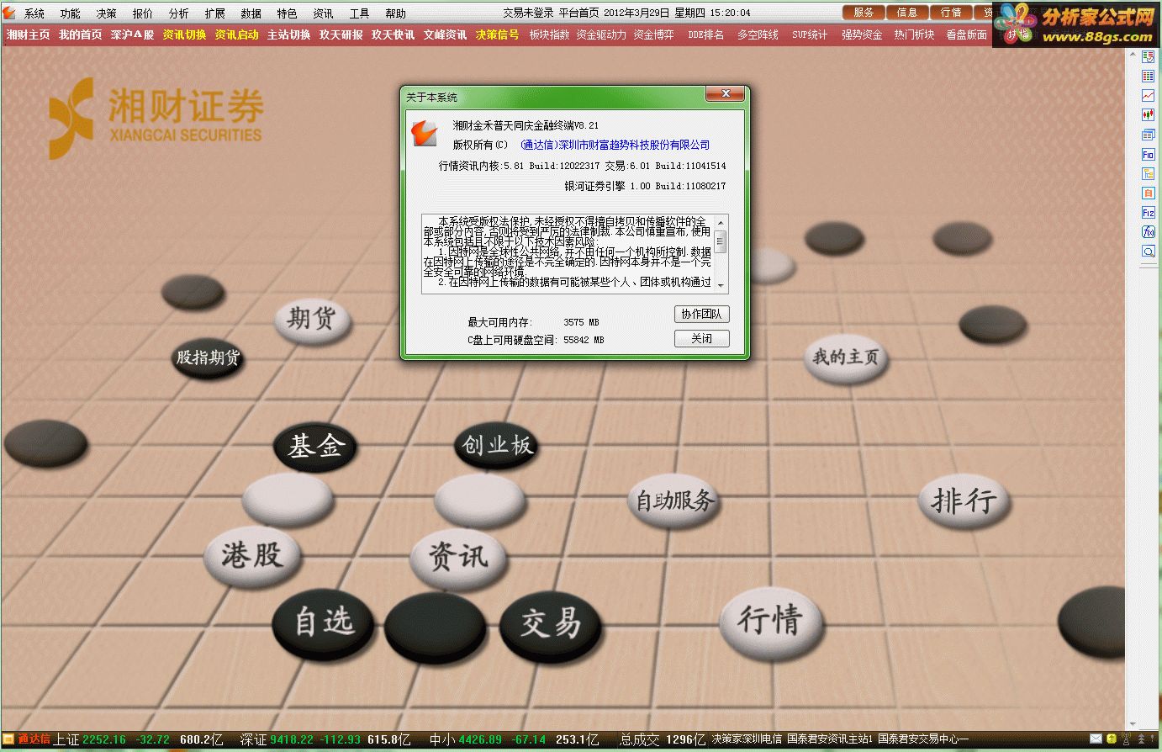Viewport: 1162px width, 752px height.
Task: Open 板块指数 in the toolbar
Action: pos(550,34)
